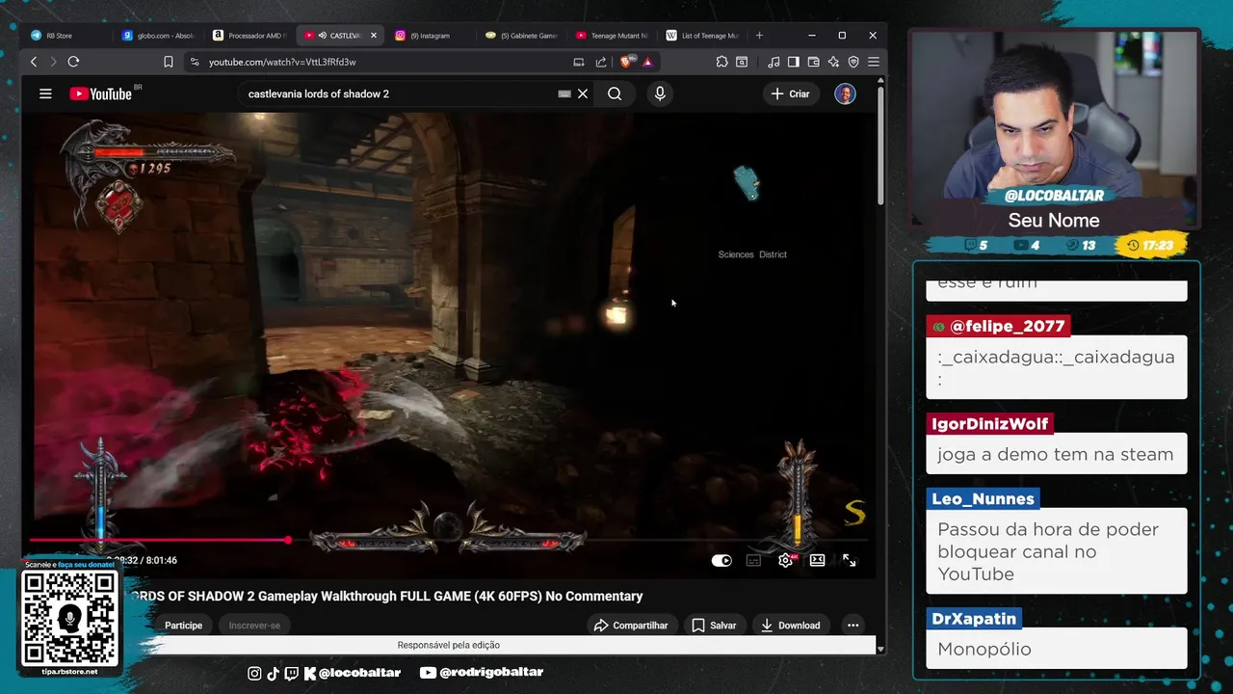Click the @felipe_2077 chat username

tap(1007, 327)
